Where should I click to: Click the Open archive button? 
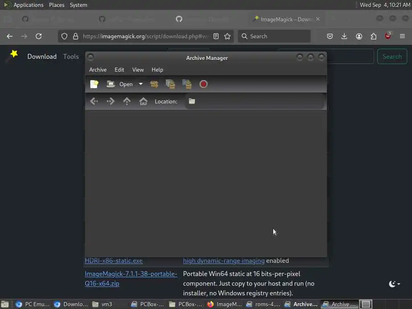pyautogui.click(x=119, y=84)
